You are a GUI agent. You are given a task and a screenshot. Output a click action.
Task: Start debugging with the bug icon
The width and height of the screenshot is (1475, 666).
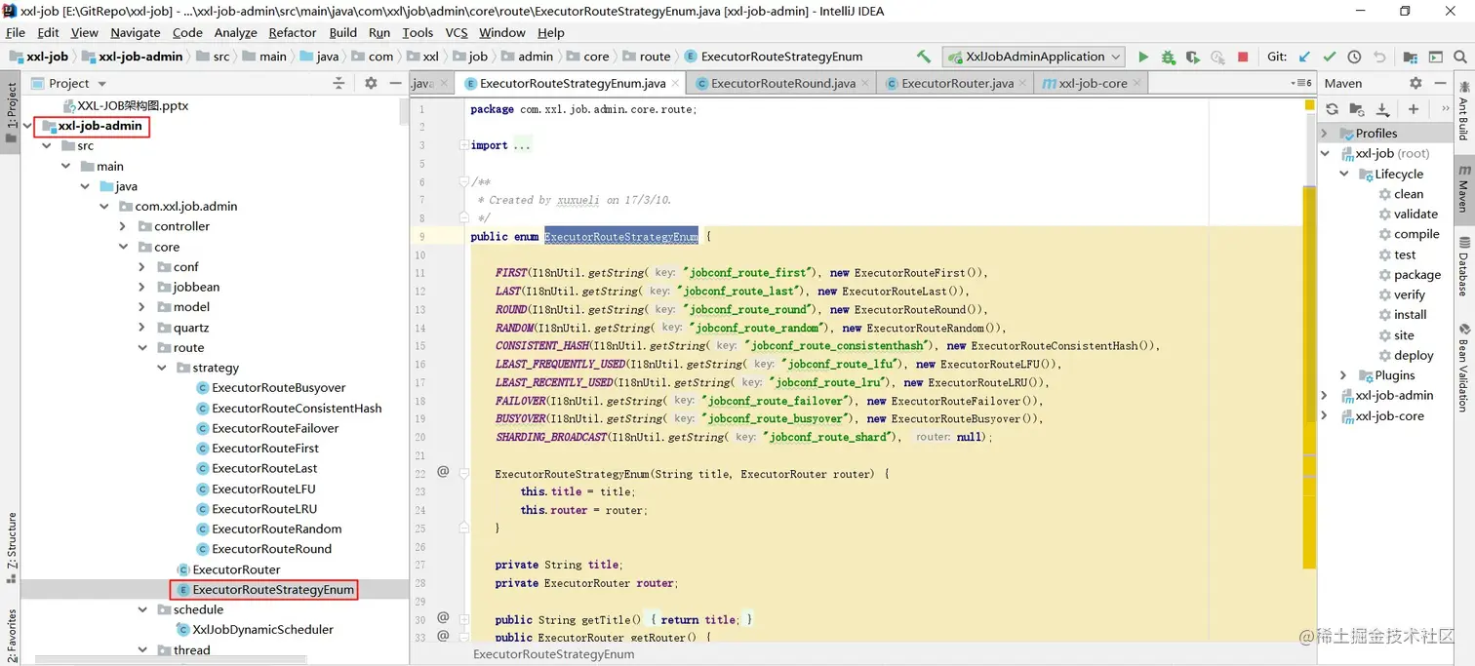[x=1168, y=57]
